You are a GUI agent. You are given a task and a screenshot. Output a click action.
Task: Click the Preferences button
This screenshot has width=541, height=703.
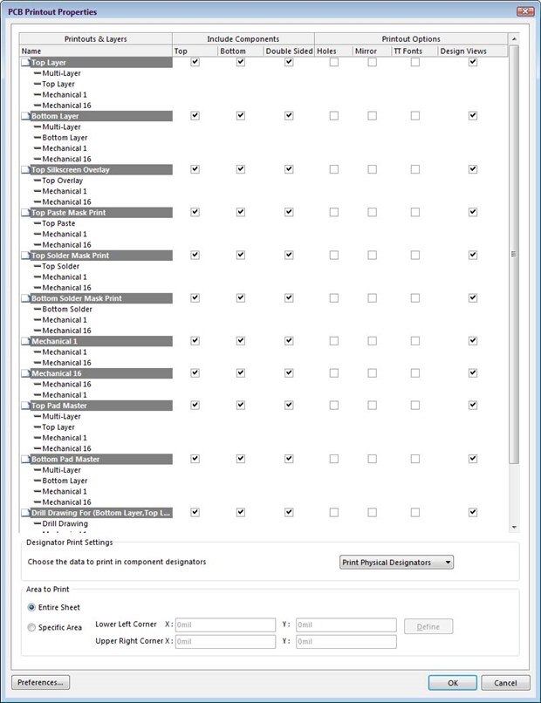pos(40,683)
